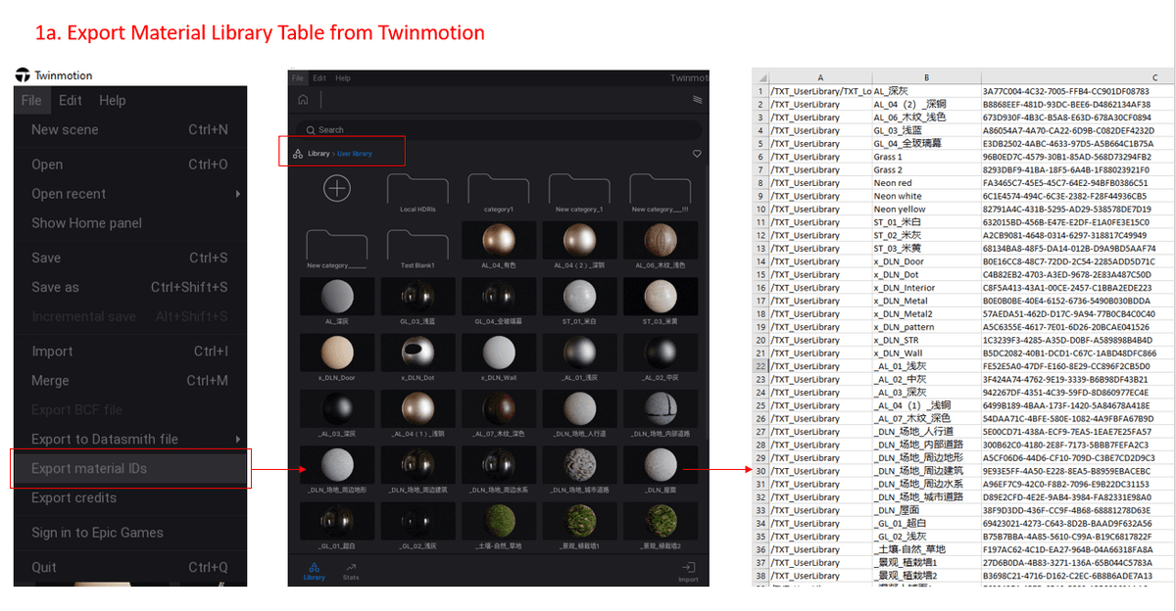Click the Library breadcrumb link
Image resolution: width=1176 pixels, height=611 pixels.
pyautogui.click(x=318, y=154)
